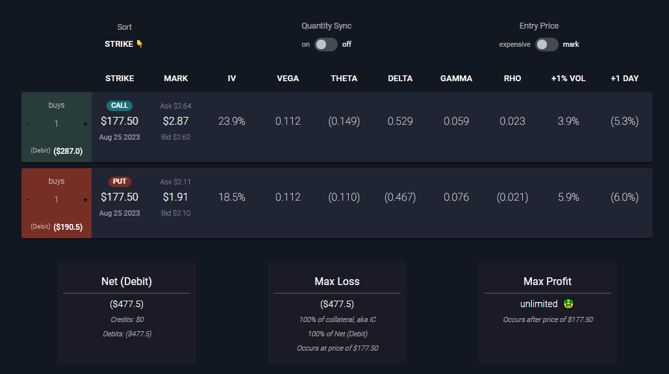Viewport: 669px width, 374px height.
Task: Click the PUT +1% VOL value 5.9%
Action: [x=568, y=197]
